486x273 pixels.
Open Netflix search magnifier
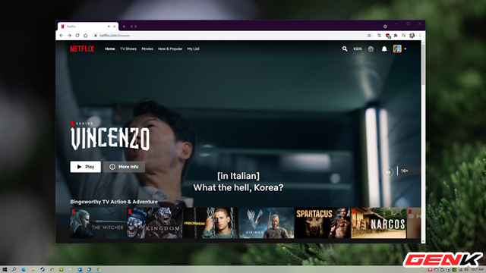pyautogui.click(x=345, y=49)
